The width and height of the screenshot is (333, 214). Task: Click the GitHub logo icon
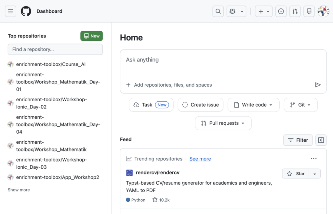[x=26, y=11]
